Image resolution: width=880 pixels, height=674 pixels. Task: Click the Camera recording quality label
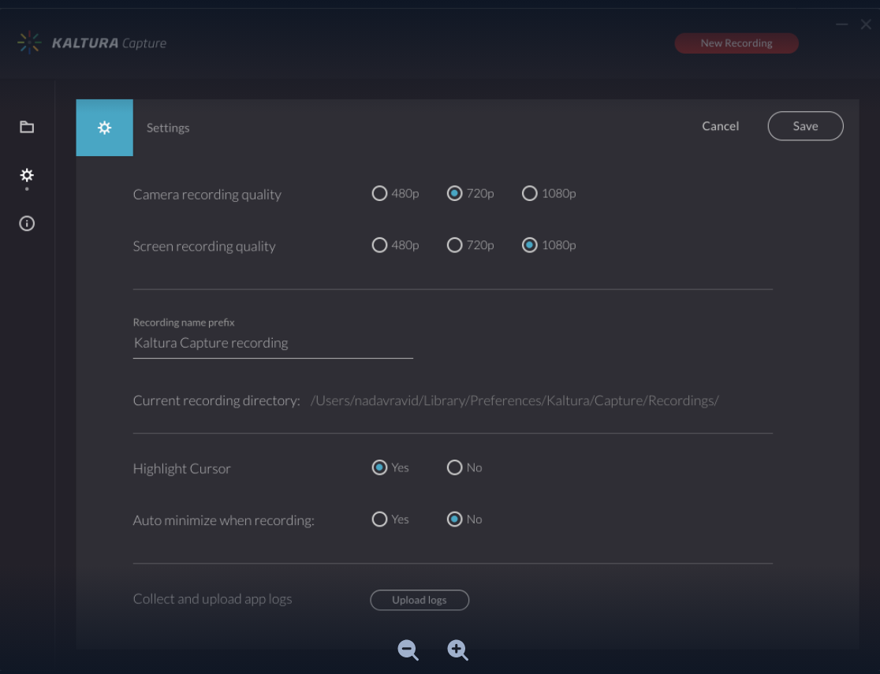tap(207, 195)
